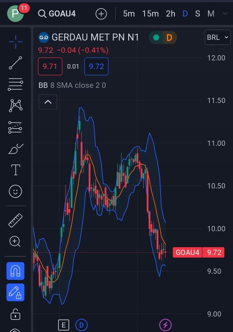Select the XABCD pattern tool

coord(16,105)
